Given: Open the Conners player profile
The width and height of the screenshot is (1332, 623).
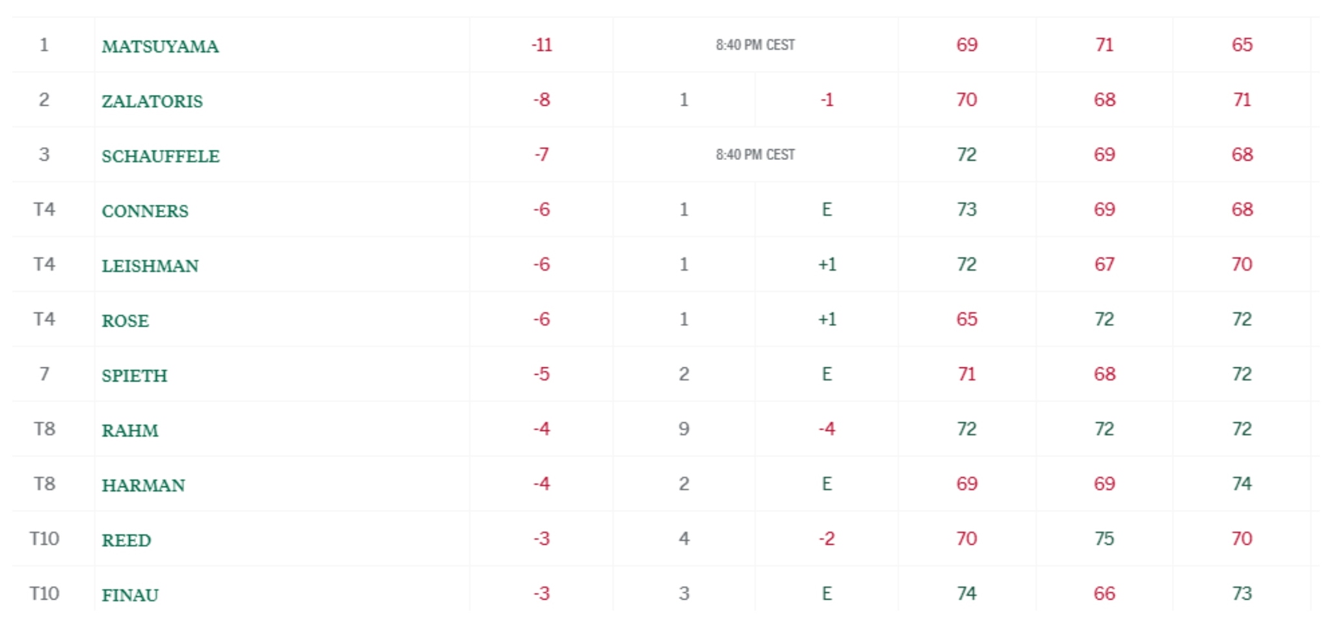Looking at the screenshot, I should 144,211.
